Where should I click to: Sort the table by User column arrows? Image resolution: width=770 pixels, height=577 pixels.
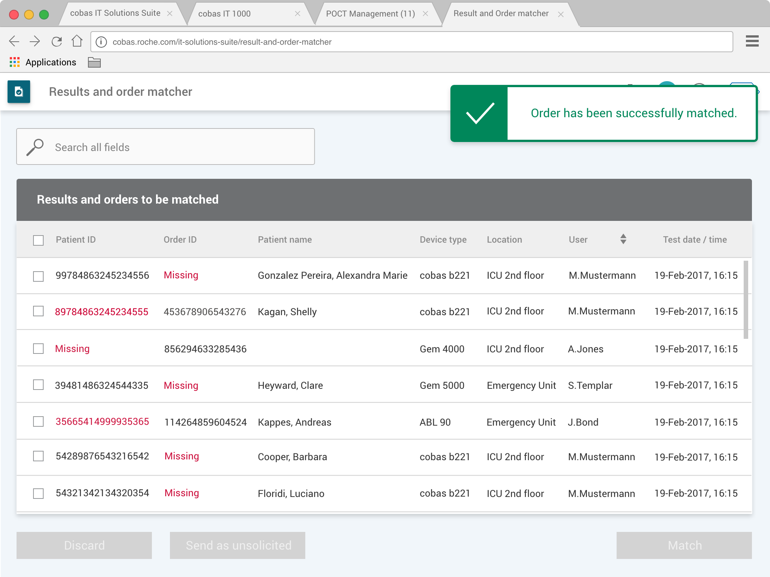click(x=623, y=239)
